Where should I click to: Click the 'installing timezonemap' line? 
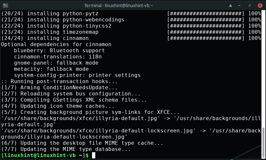(50, 32)
